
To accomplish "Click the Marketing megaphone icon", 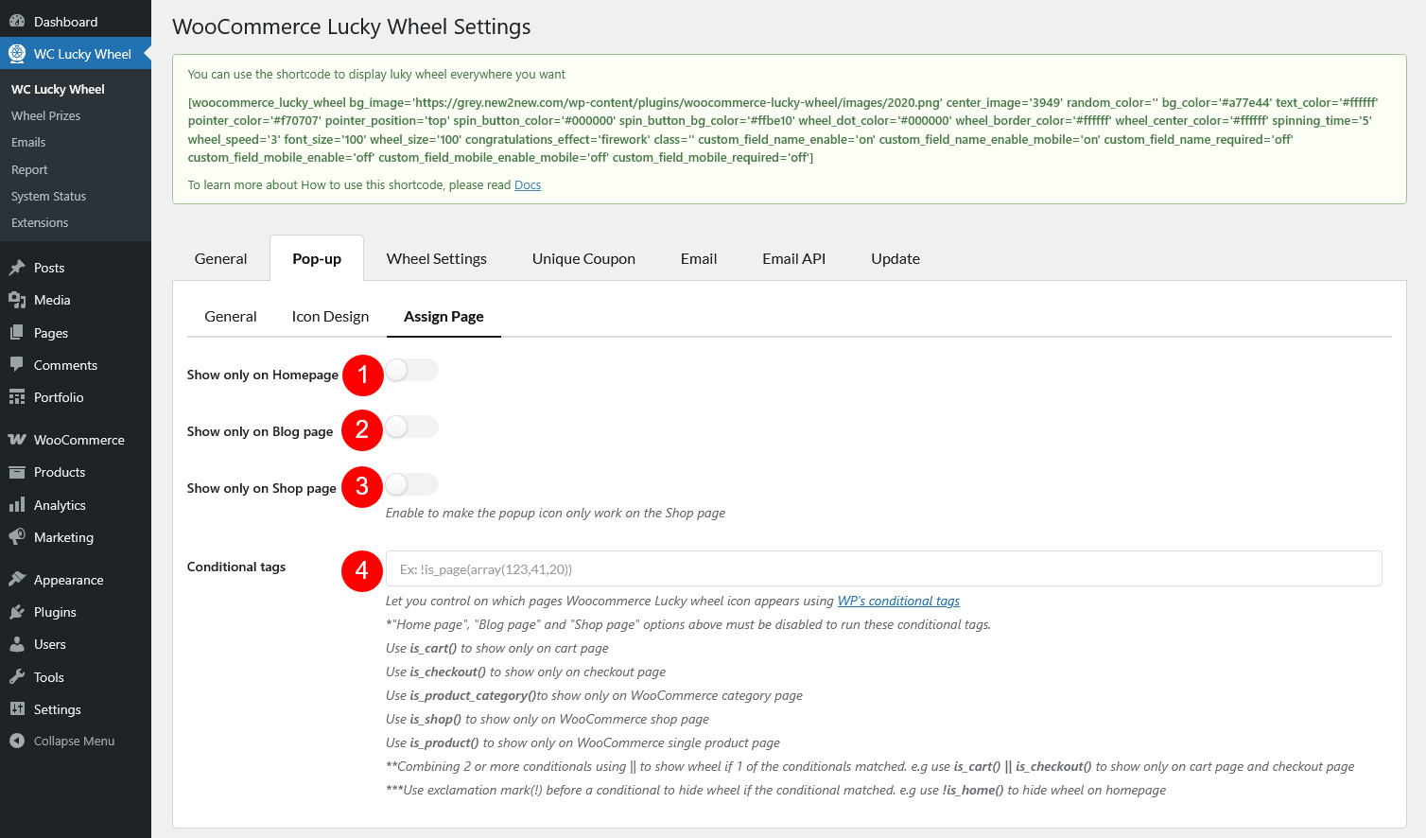I will coord(17,537).
